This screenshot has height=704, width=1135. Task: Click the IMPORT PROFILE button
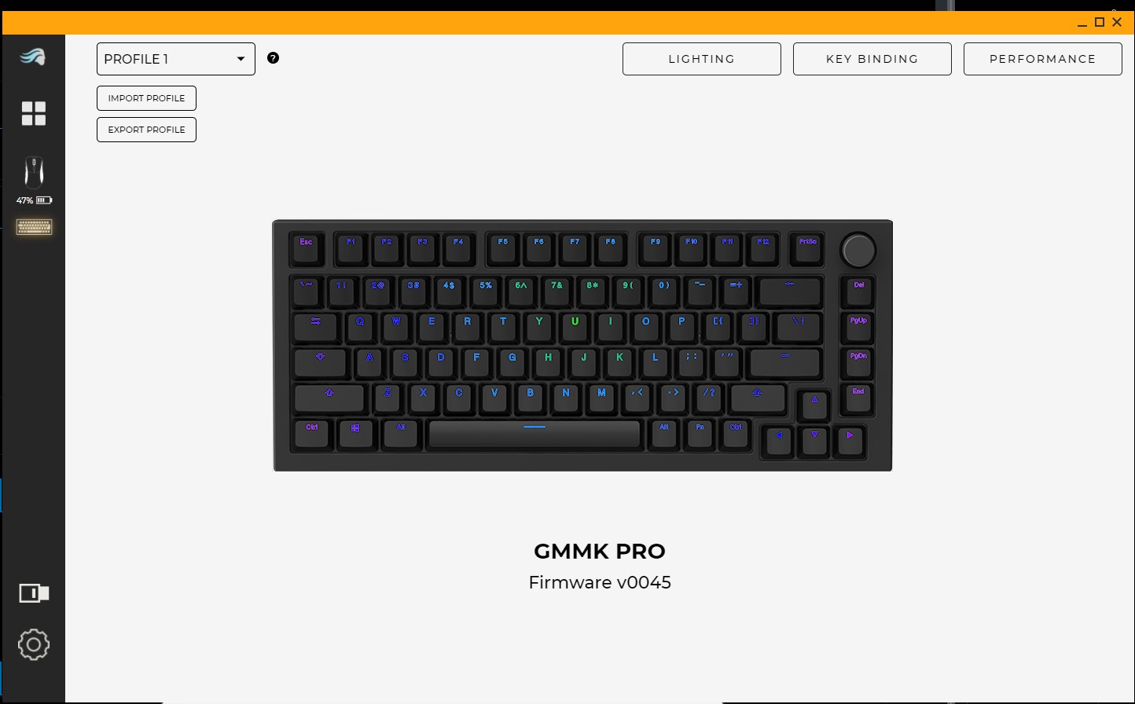point(146,98)
